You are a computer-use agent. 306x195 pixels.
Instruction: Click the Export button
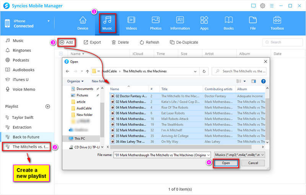92,42
